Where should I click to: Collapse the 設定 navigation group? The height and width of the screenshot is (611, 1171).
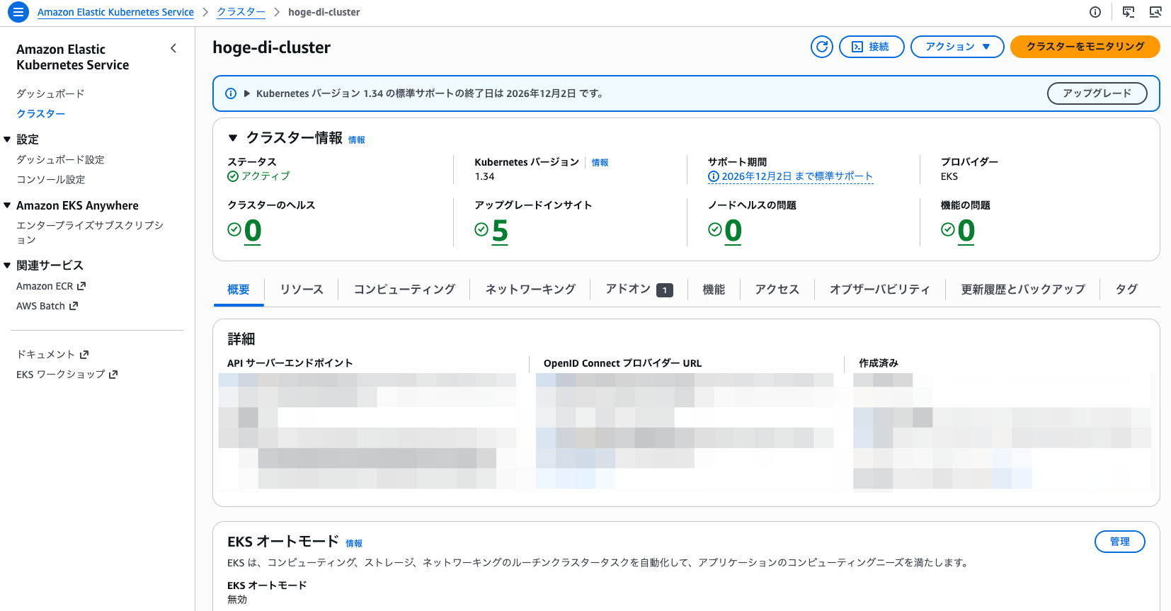(7, 139)
